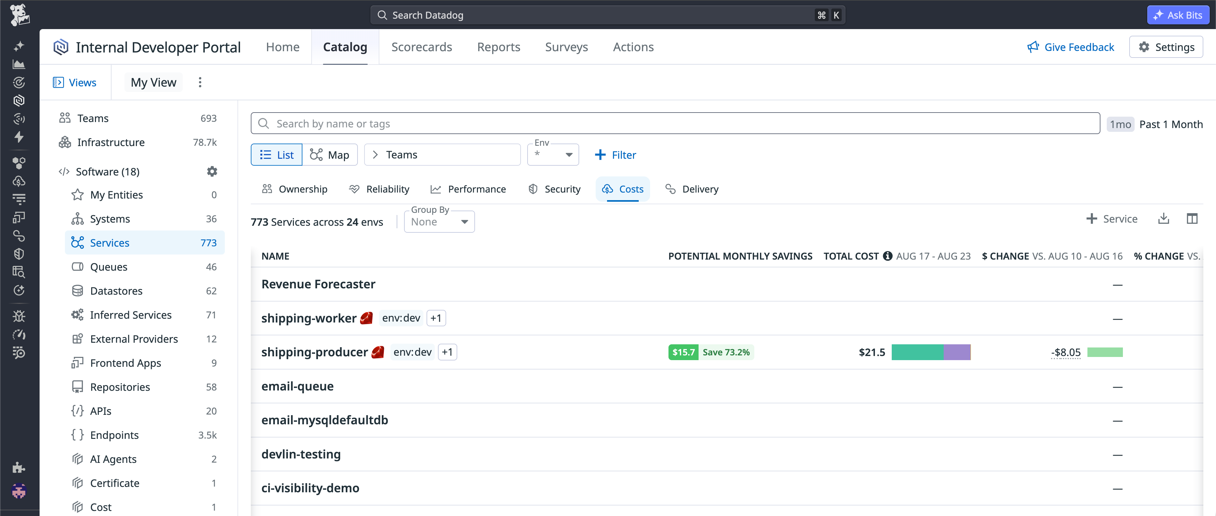The height and width of the screenshot is (516, 1216).
Task: Open External Providers list
Action: (x=144, y=339)
